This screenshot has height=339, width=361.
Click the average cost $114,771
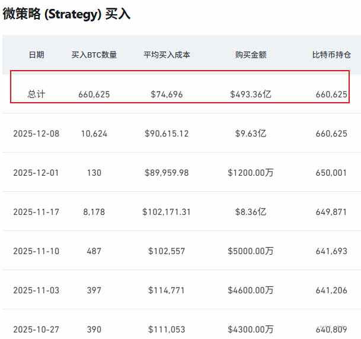(167, 290)
